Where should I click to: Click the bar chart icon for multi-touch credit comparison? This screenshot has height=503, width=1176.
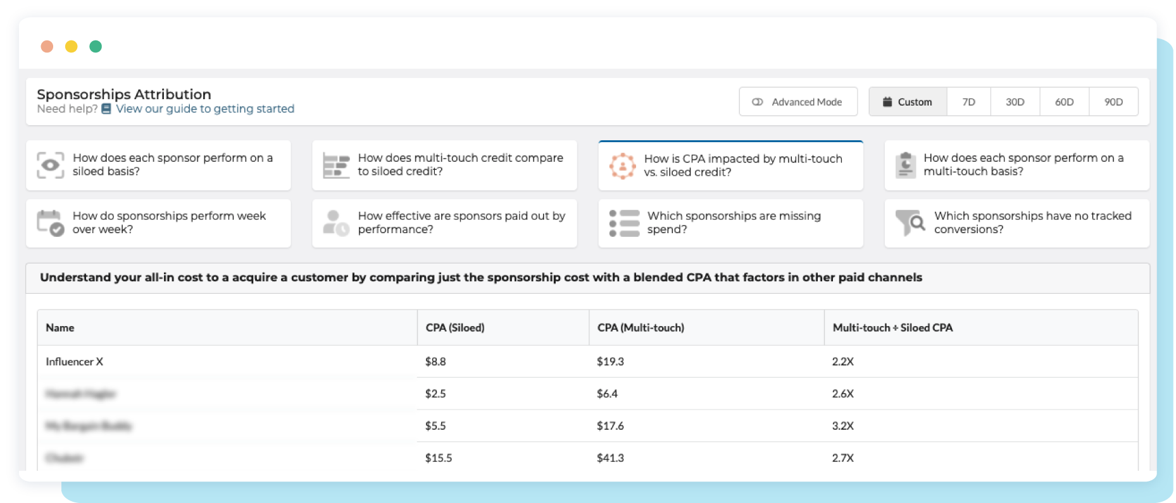click(336, 165)
